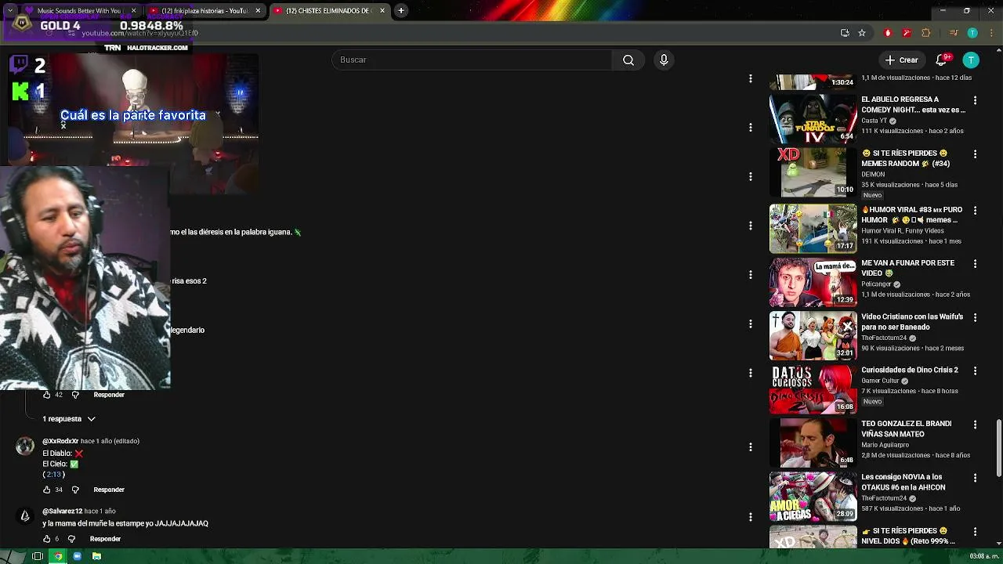This screenshot has height=564, width=1003.
Task: Click the install app icon in address bar
Action: tap(845, 33)
